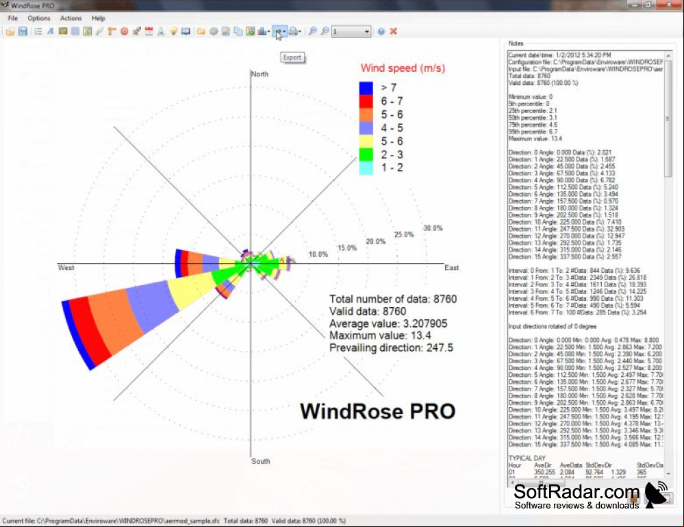Click the 'Current file' status bar path
The height and width of the screenshot is (527, 684).
click(x=111, y=521)
